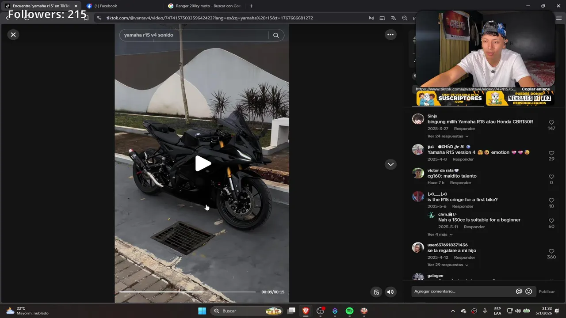
Task: Open chrn's small reply avatar
Action: tap(431, 215)
